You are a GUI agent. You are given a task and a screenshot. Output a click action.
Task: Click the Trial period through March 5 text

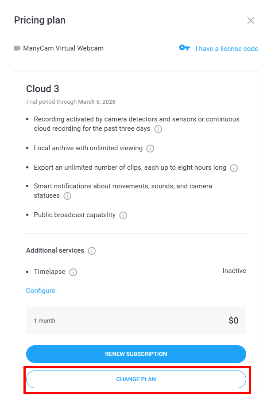coord(71,102)
